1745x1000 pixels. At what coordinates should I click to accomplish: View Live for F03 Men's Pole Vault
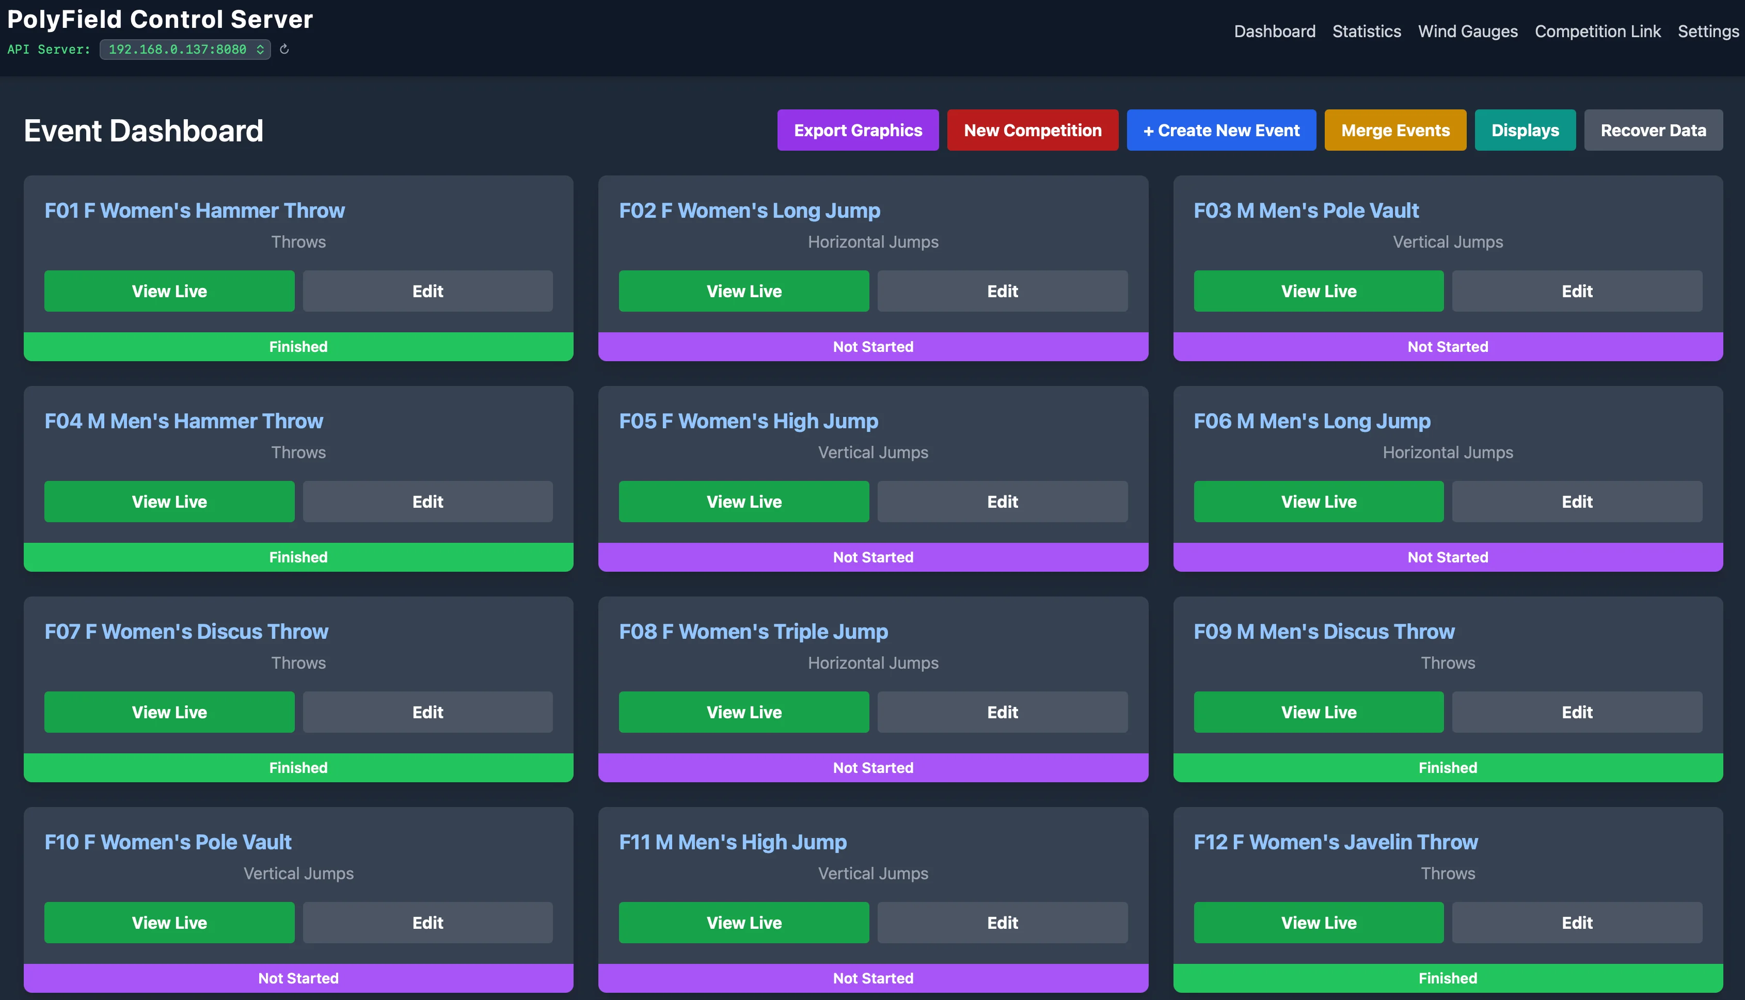(x=1319, y=291)
